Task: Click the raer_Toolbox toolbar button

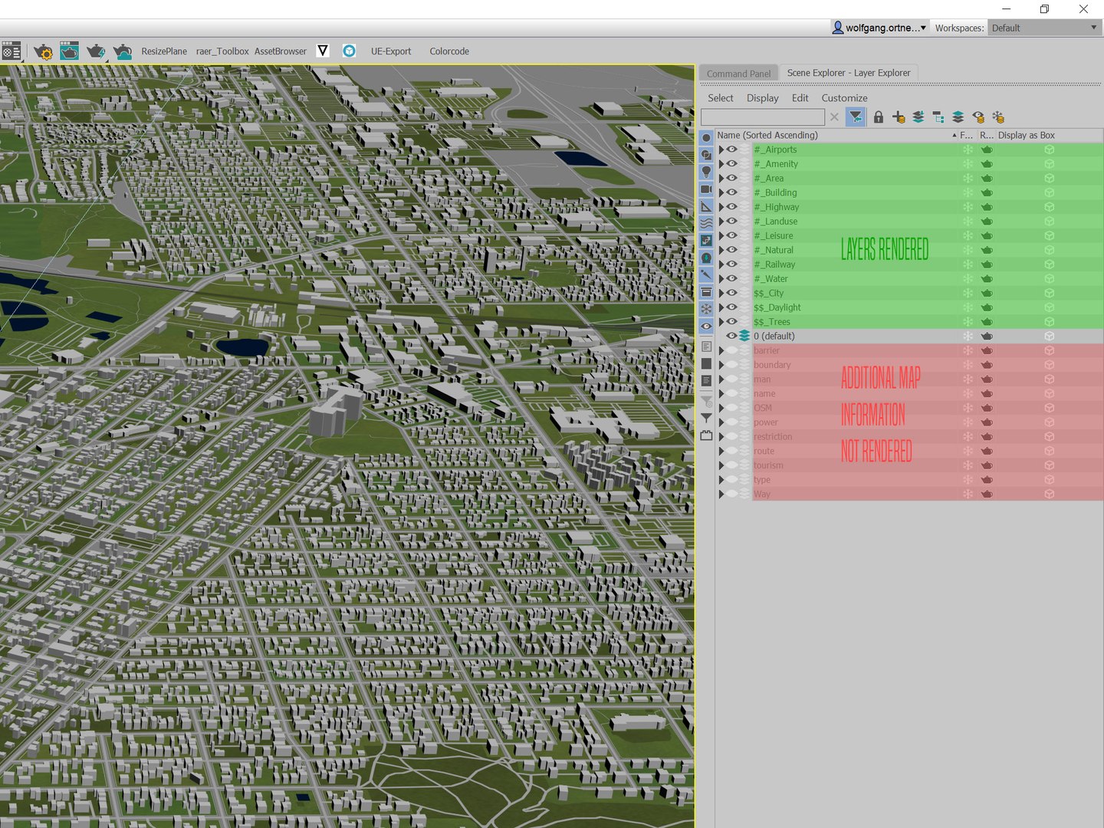Action: pyautogui.click(x=222, y=51)
